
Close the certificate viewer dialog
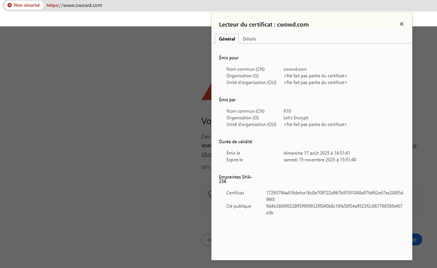pos(401,24)
